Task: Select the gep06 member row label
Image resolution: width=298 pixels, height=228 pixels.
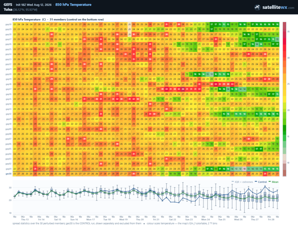Action: [x=8, y=144]
